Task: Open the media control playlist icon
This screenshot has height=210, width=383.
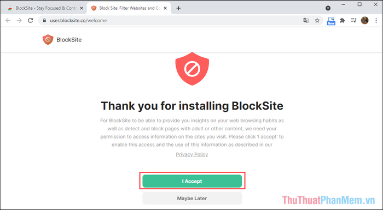Action: point(353,21)
